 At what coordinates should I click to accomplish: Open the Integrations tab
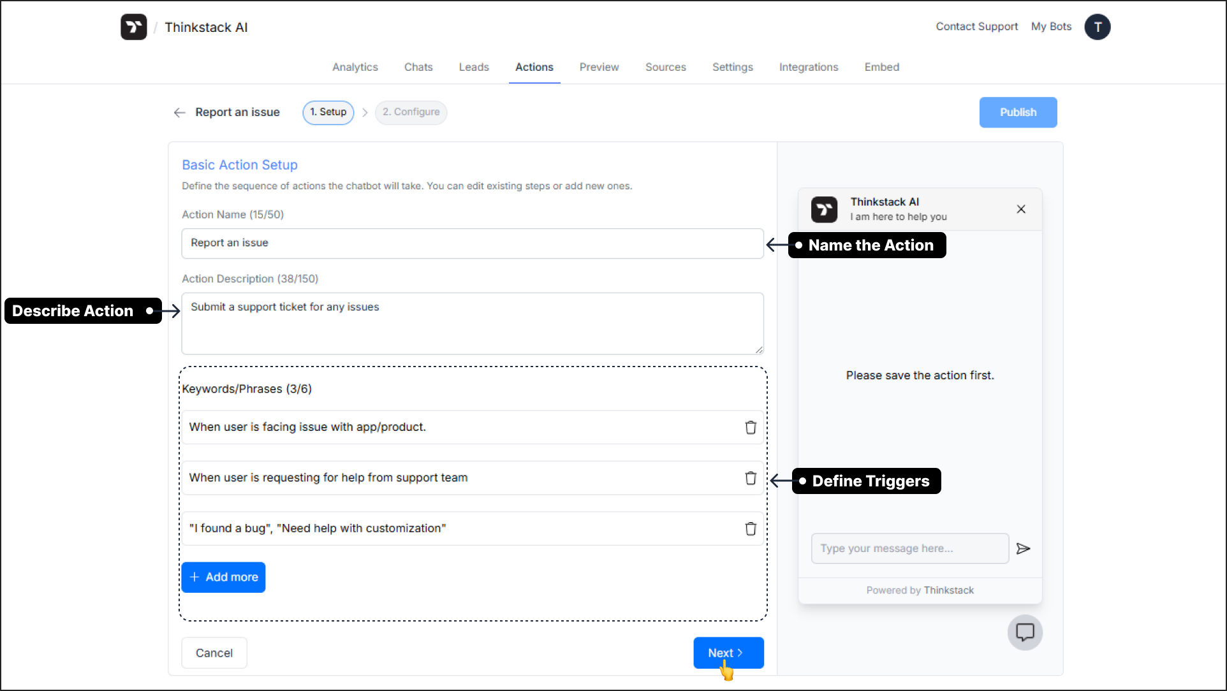pyautogui.click(x=809, y=67)
